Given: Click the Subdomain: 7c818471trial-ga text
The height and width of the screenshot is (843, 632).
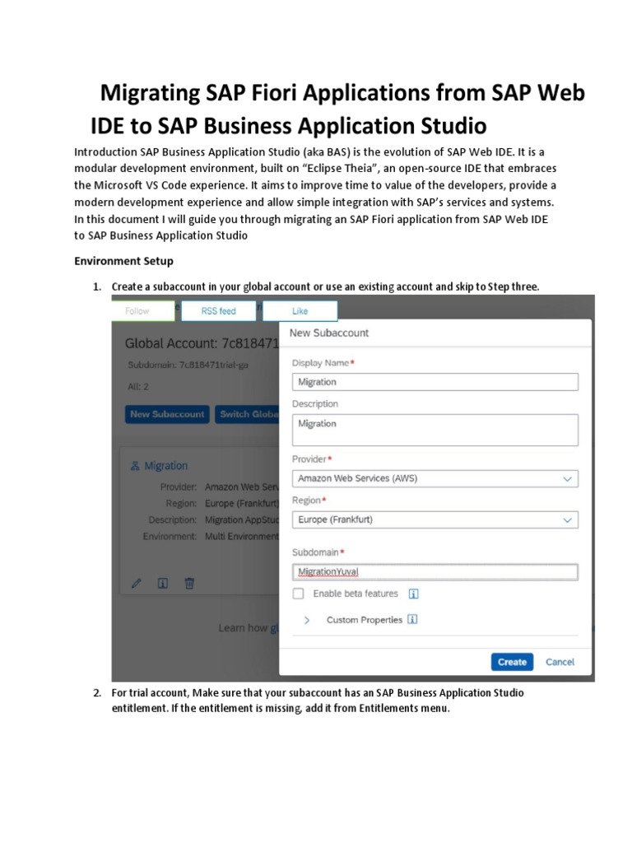Looking at the screenshot, I should [x=188, y=365].
